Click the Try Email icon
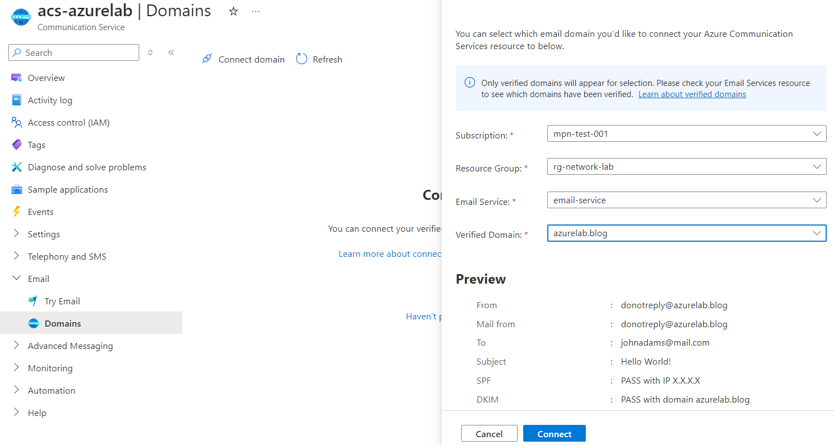834x445 pixels. (33, 301)
